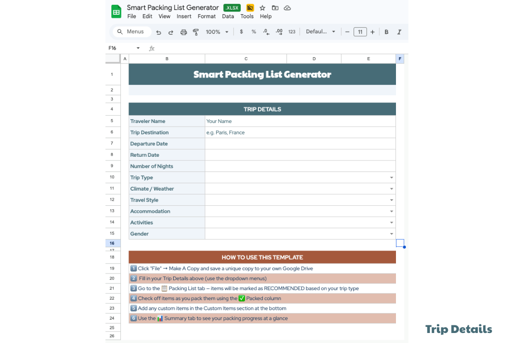Open the View menu
514x343 pixels.
click(x=164, y=16)
